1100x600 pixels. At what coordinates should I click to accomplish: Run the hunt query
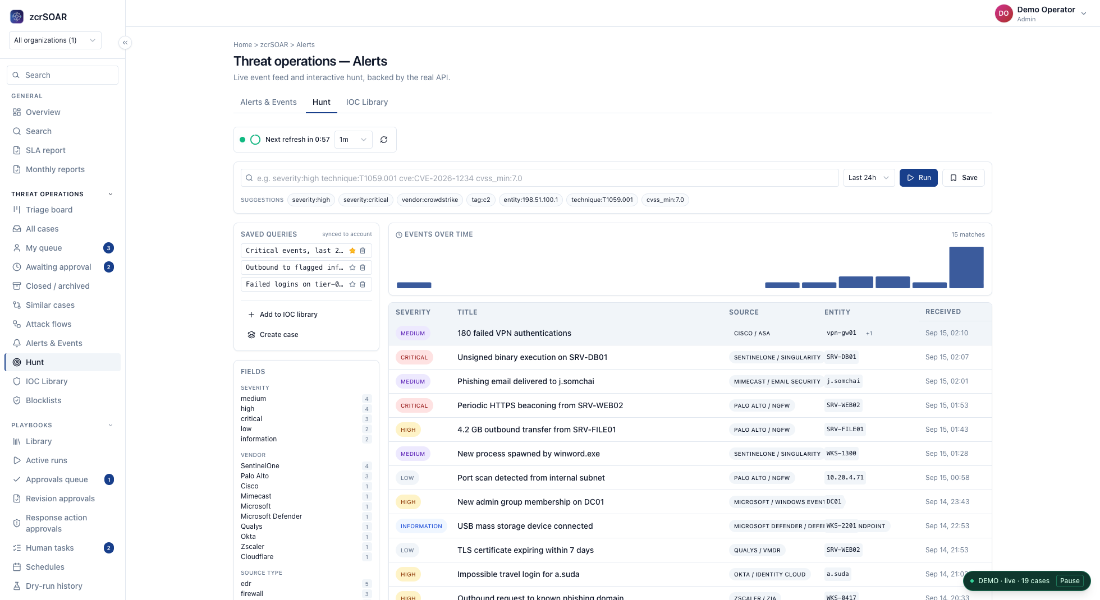pos(919,178)
